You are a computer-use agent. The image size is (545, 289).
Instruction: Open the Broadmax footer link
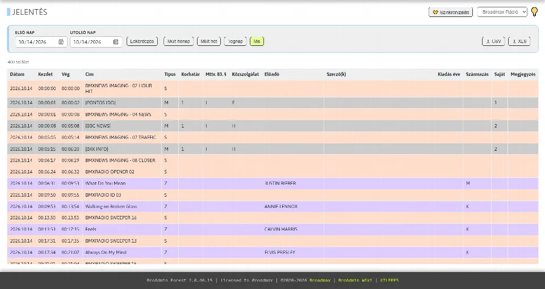click(x=320, y=280)
